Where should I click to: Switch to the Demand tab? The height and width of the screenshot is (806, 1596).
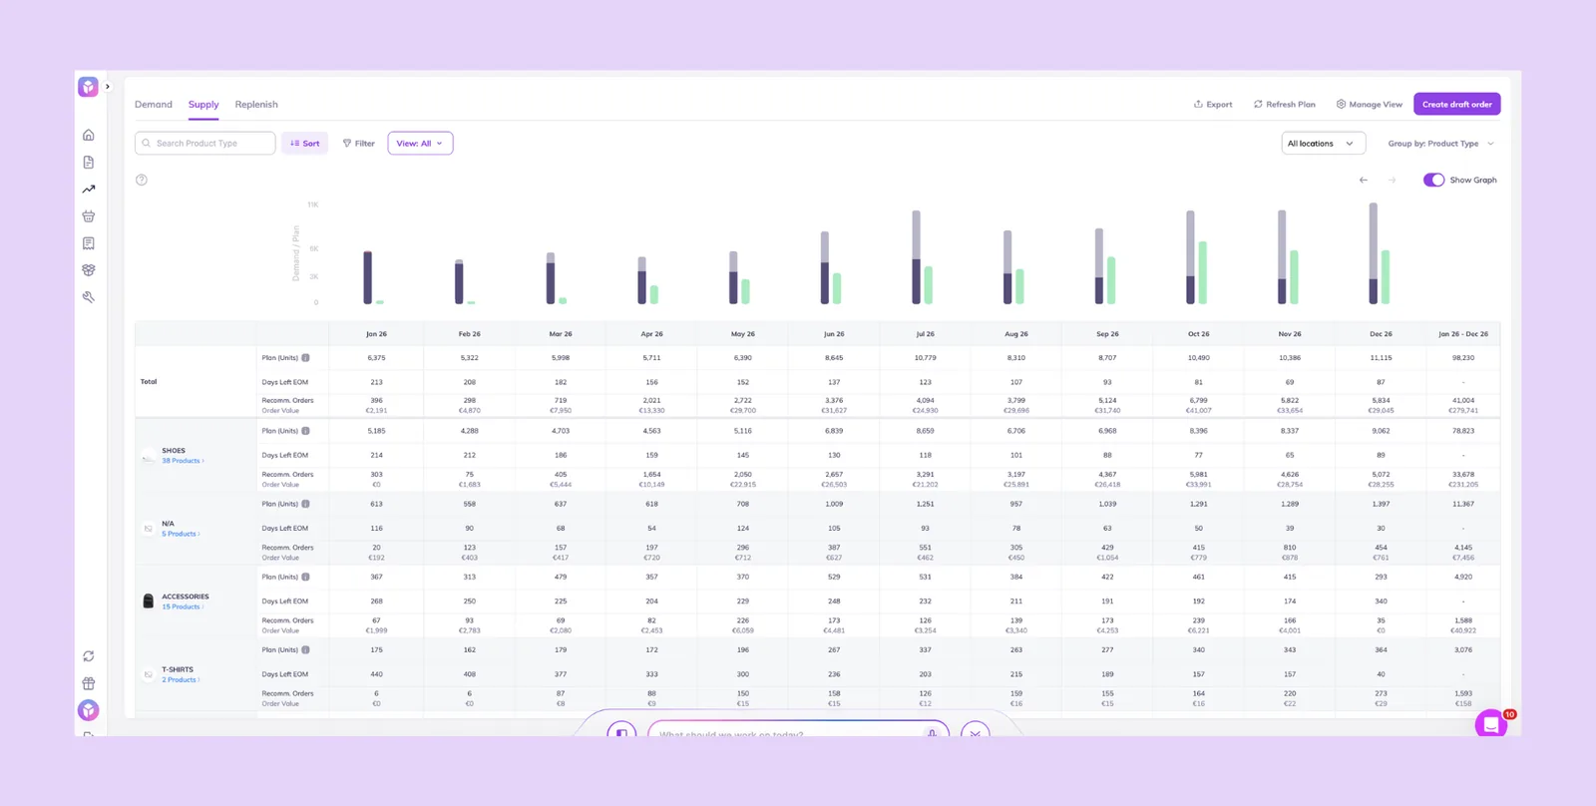click(x=154, y=105)
